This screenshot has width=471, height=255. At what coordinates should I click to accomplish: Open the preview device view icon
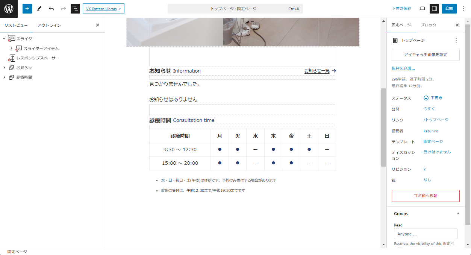click(x=422, y=9)
